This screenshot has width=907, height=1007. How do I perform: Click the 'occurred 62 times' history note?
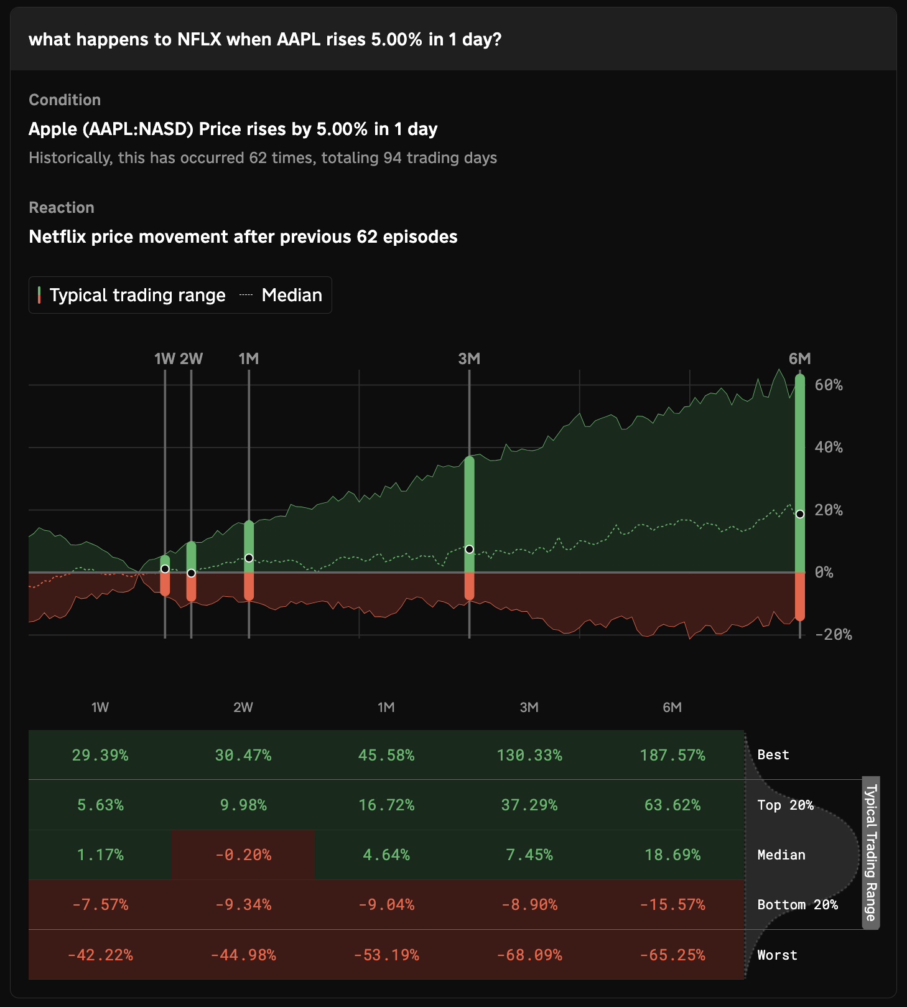(x=263, y=157)
